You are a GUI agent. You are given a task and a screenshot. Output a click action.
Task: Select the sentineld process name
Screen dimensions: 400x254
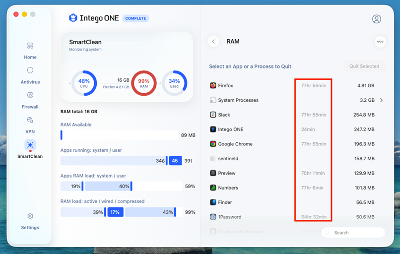tap(228, 158)
